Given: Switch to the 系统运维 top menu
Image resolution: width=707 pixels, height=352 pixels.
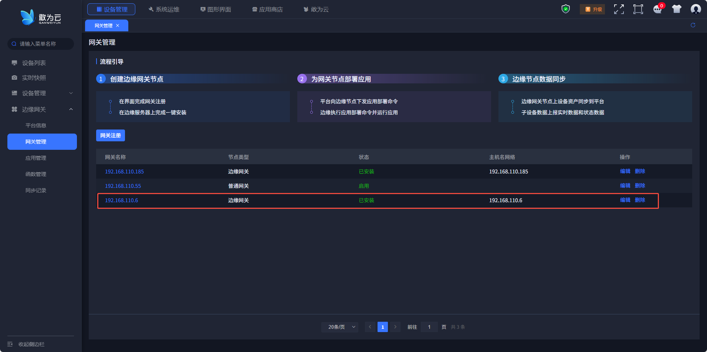Looking at the screenshot, I should tap(164, 9).
